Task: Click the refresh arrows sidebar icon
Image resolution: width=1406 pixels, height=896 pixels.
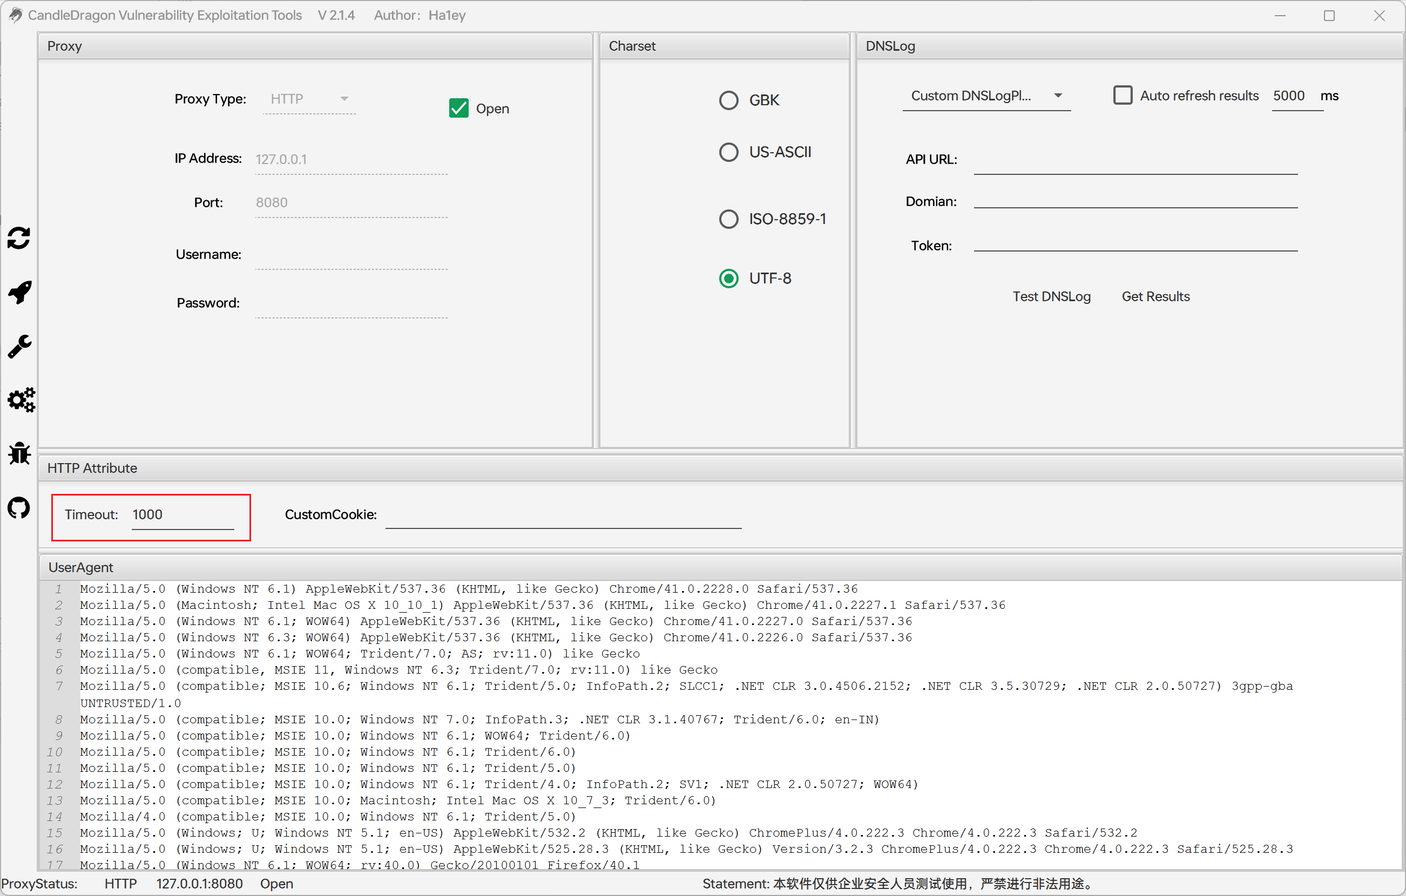Action: click(x=19, y=238)
